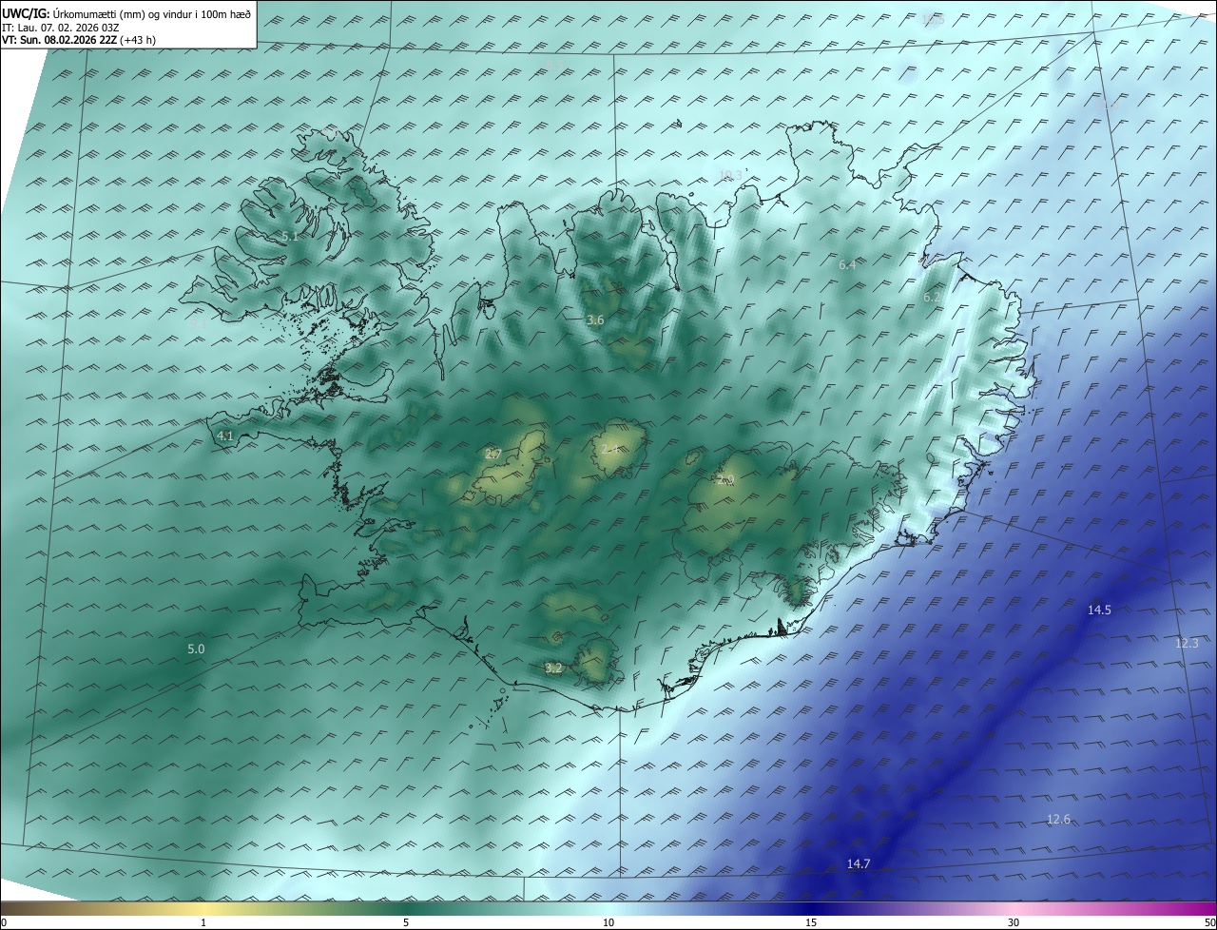Click the 2.4 value on the central glacier
Viewport: 1217px width, 930px height.
[x=610, y=450]
